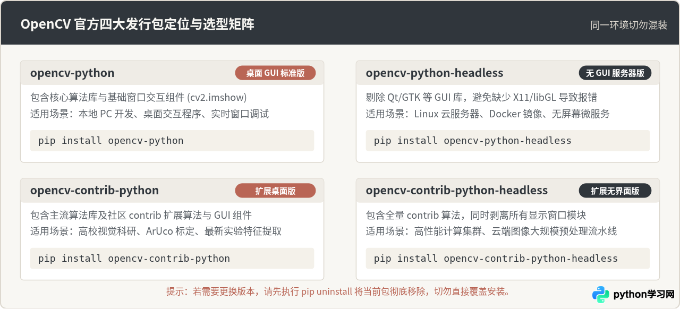Click the opencv-python card heading

(72, 73)
